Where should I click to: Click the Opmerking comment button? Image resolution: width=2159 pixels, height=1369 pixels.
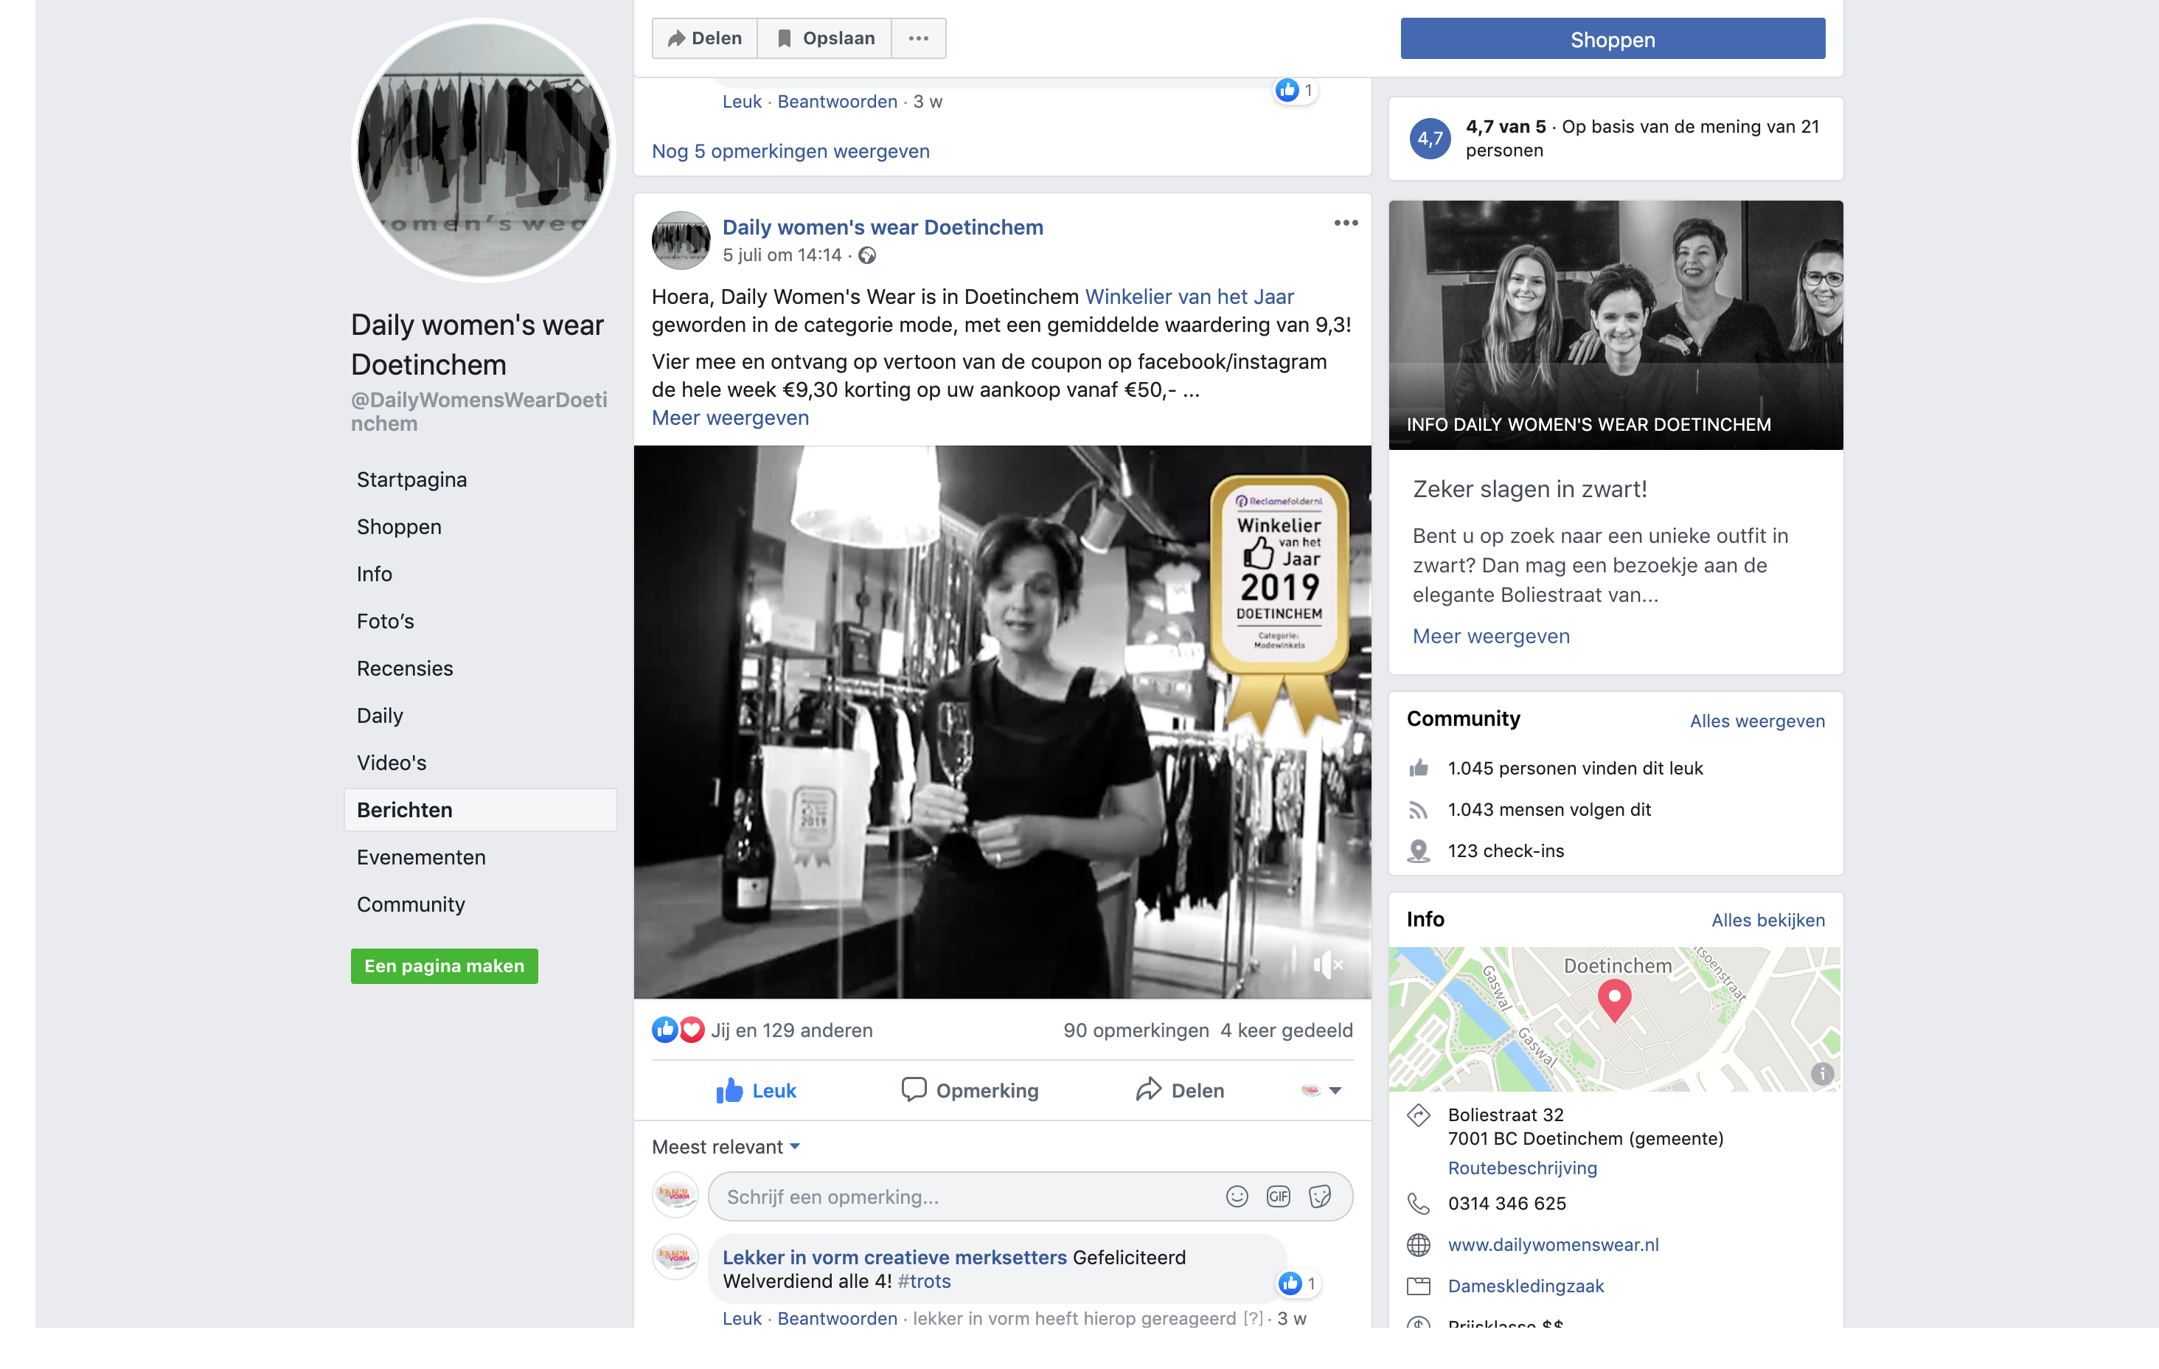pos(969,1091)
